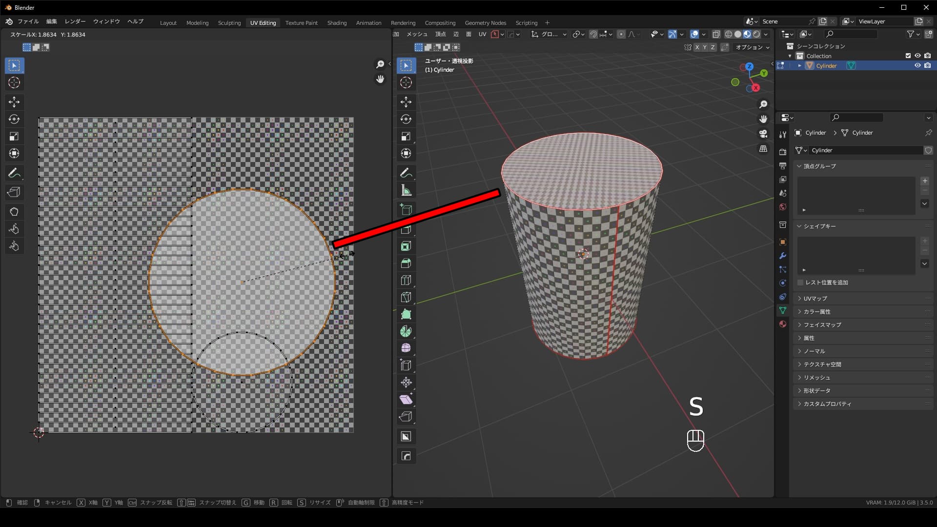Open the メッシュ menu in the viewport header
Image resolution: width=937 pixels, height=527 pixels.
coord(417,34)
